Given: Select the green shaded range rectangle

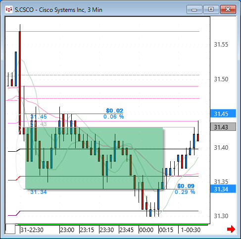Looking at the screenshot, I should pyautogui.click(x=94, y=158).
